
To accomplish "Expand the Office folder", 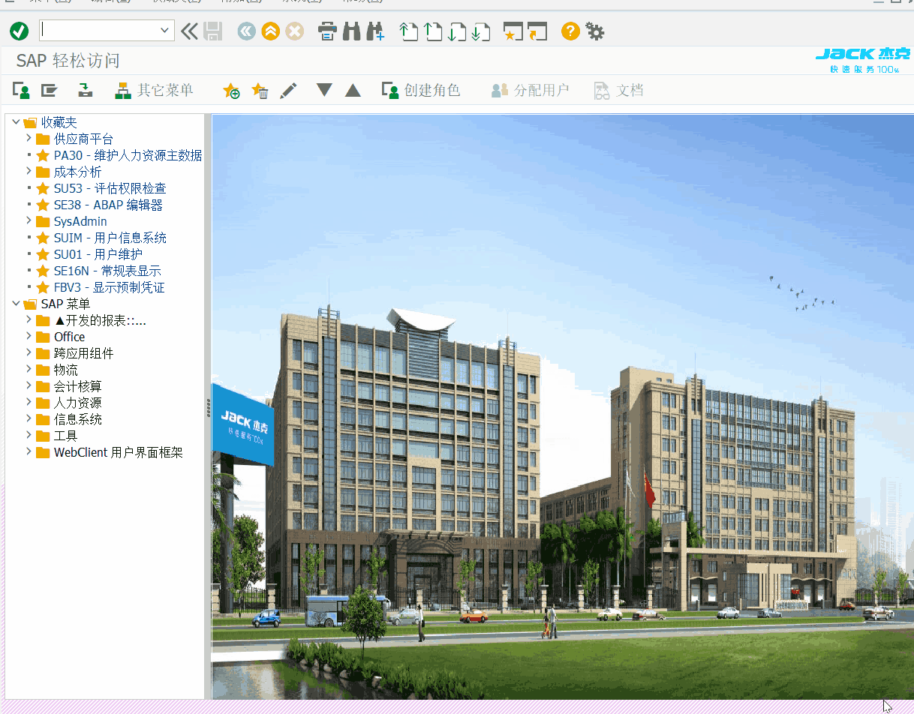I will pyautogui.click(x=29, y=336).
